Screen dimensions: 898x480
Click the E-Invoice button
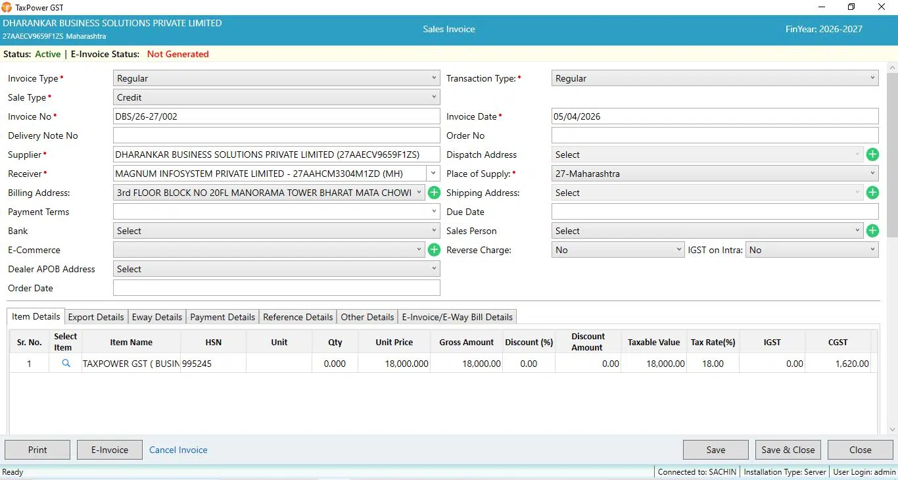pos(110,450)
